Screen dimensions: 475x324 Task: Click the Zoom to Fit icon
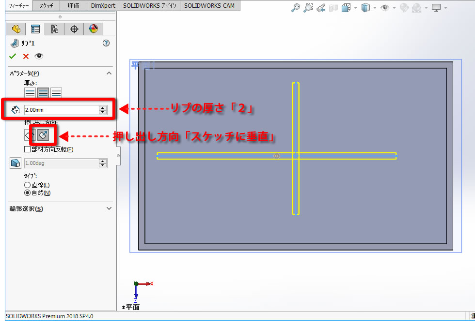[x=295, y=8]
